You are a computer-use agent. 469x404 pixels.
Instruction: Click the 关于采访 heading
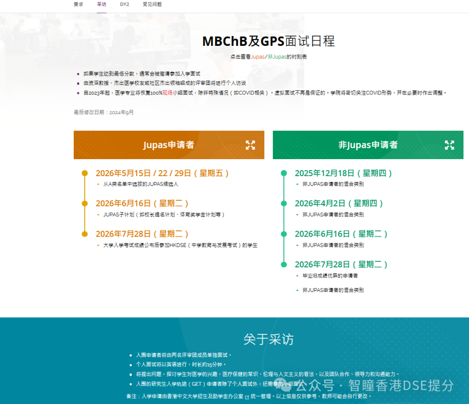pyautogui.click(x=268, y=339)
